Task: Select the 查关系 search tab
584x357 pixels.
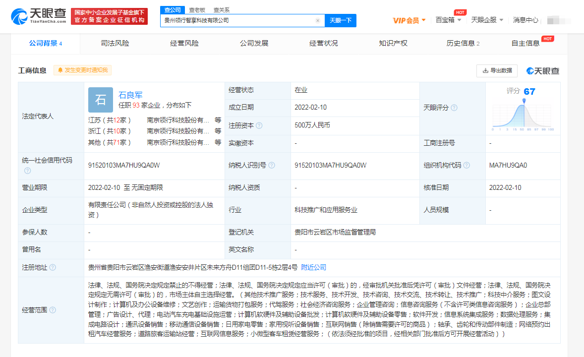Action: (222, 10)
